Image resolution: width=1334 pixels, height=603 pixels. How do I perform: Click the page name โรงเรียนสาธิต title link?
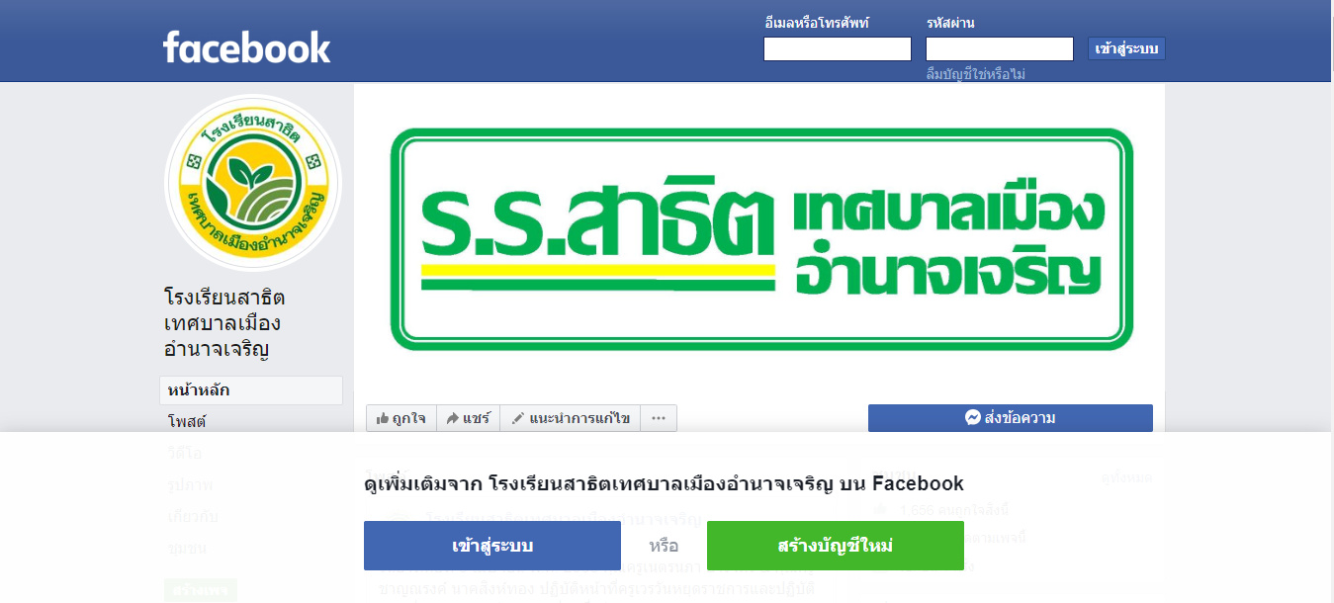pos(224,323)
